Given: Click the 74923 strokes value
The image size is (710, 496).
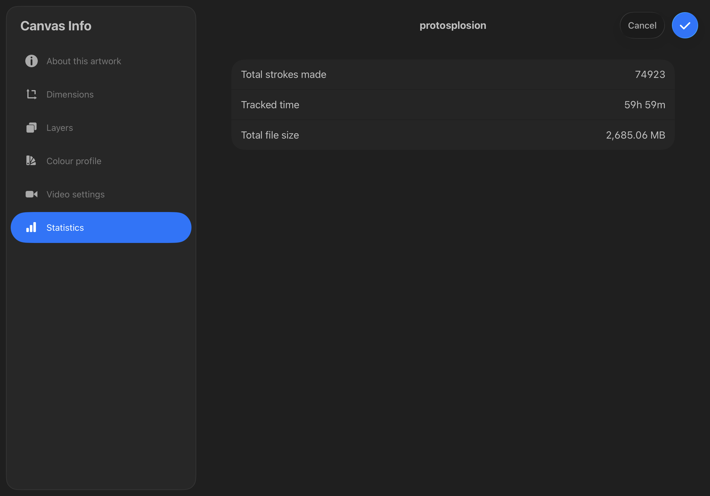Looking at the screenshot, I should point(650,75).
